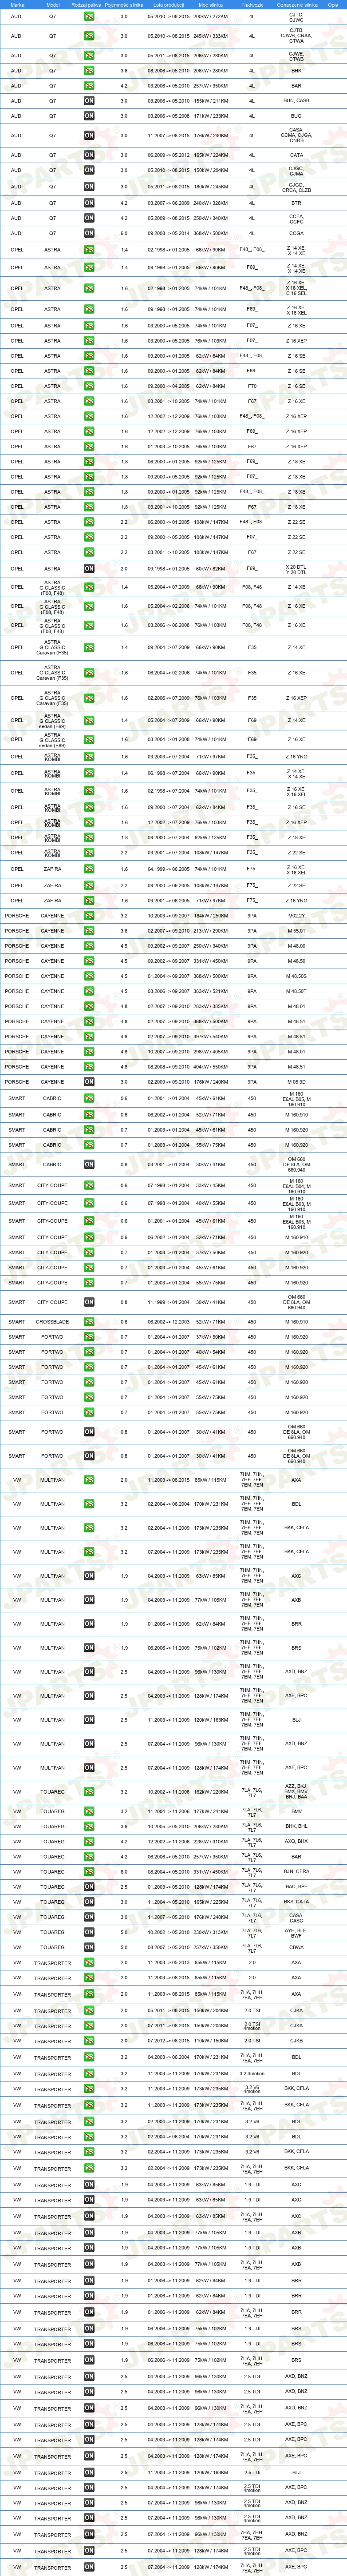This screenshot has height=2576, width=347.
Task: Click the diesel icon in Porsche Cayenne M 05.9D row
Action: pos(89,1081)
